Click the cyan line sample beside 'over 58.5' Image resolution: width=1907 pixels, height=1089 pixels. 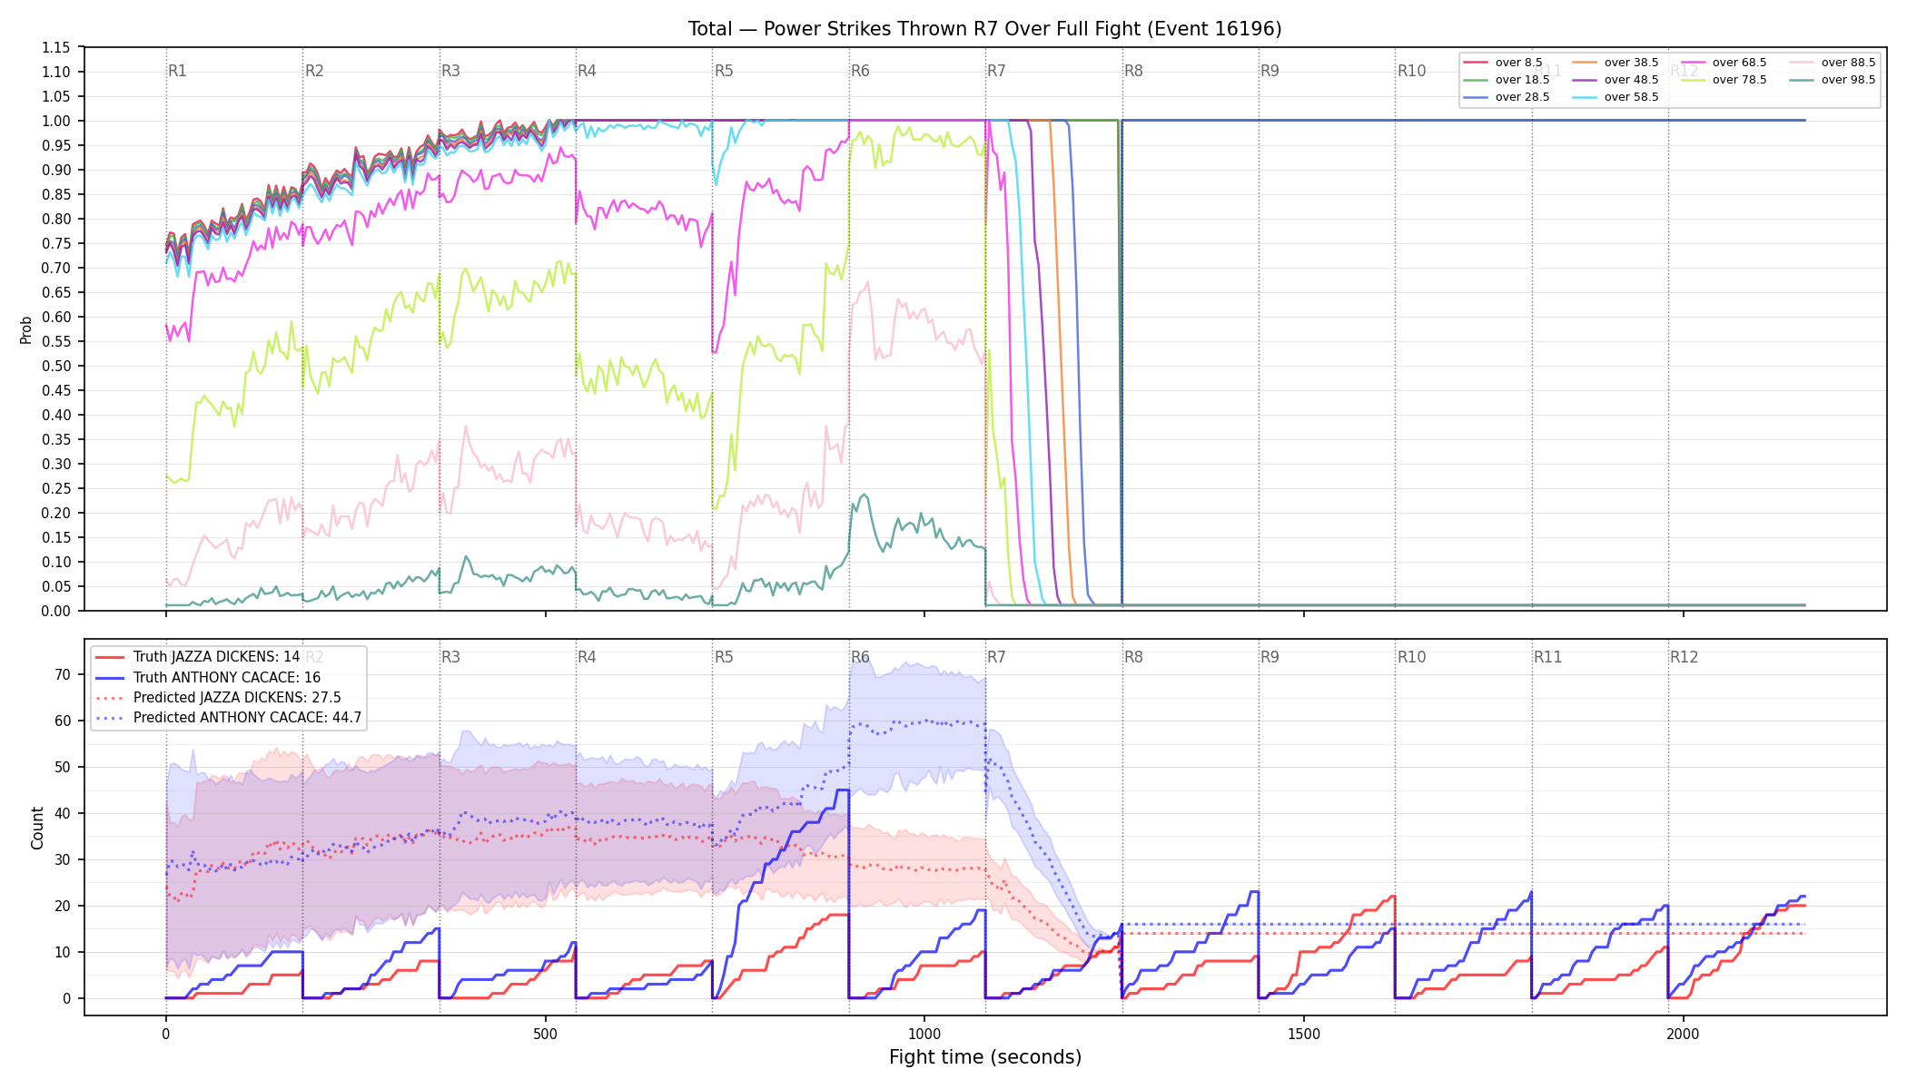(1585, 97)
